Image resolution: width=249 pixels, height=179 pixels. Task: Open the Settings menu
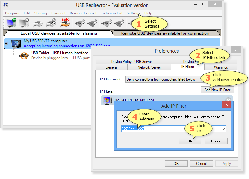133,13
